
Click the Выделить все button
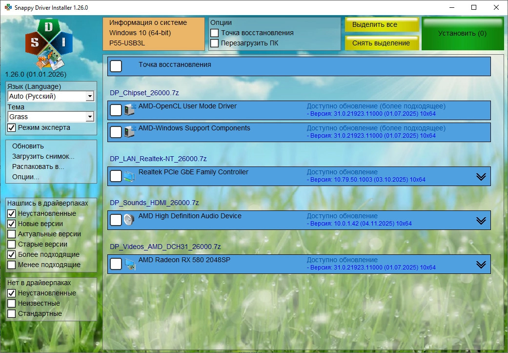382,24
